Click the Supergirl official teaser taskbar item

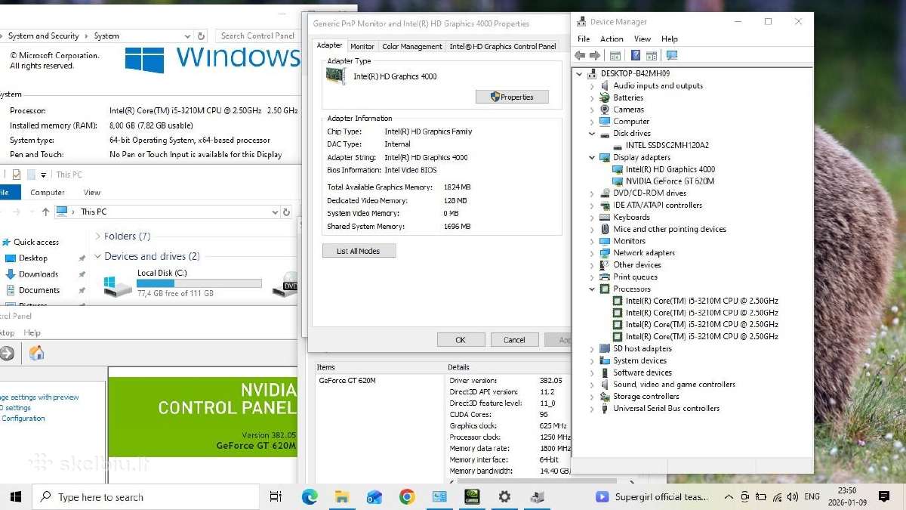pyautogui.click(x=653, y=496)
